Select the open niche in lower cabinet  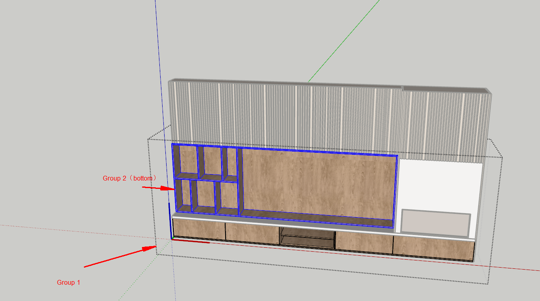[307, 237]
